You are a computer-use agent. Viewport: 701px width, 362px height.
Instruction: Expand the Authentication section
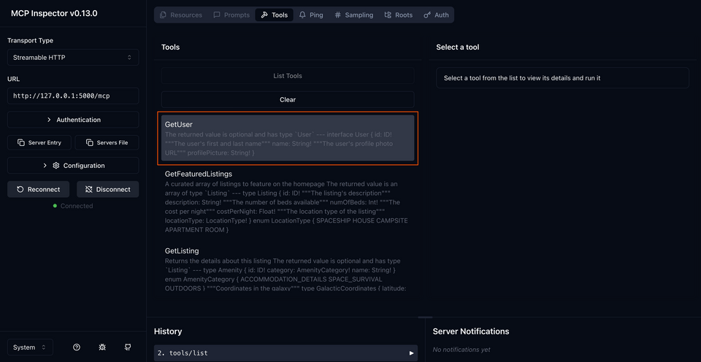pyautogui.click(x=73, y=120)
